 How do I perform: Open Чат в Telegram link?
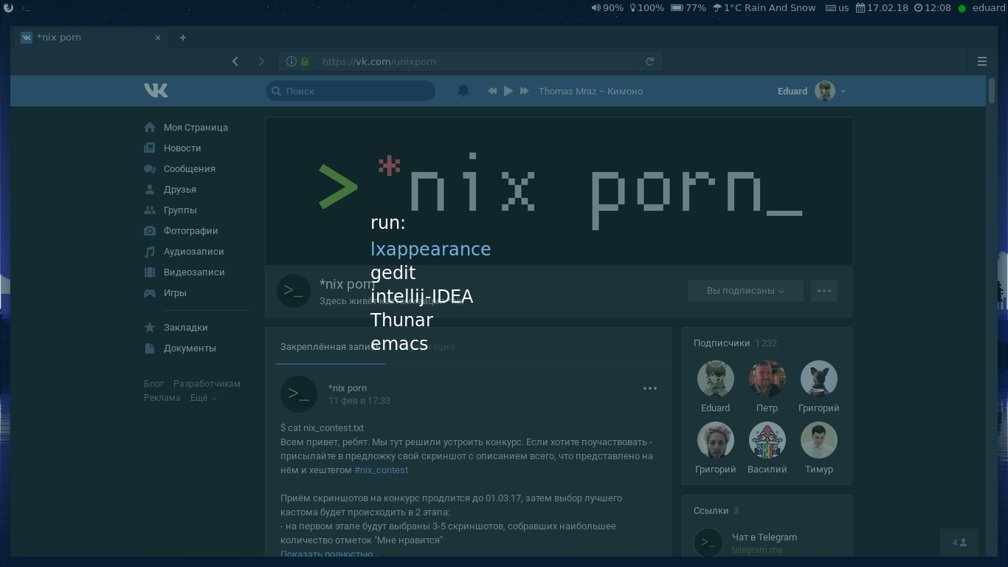tap(764, 537)
